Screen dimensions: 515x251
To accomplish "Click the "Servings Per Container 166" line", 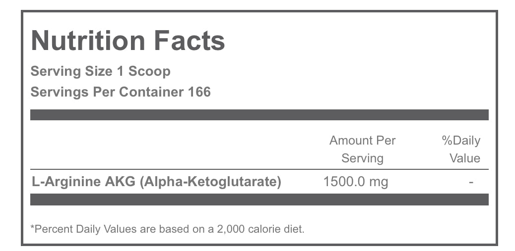I will pyautogui.click(x=121, y=92).
